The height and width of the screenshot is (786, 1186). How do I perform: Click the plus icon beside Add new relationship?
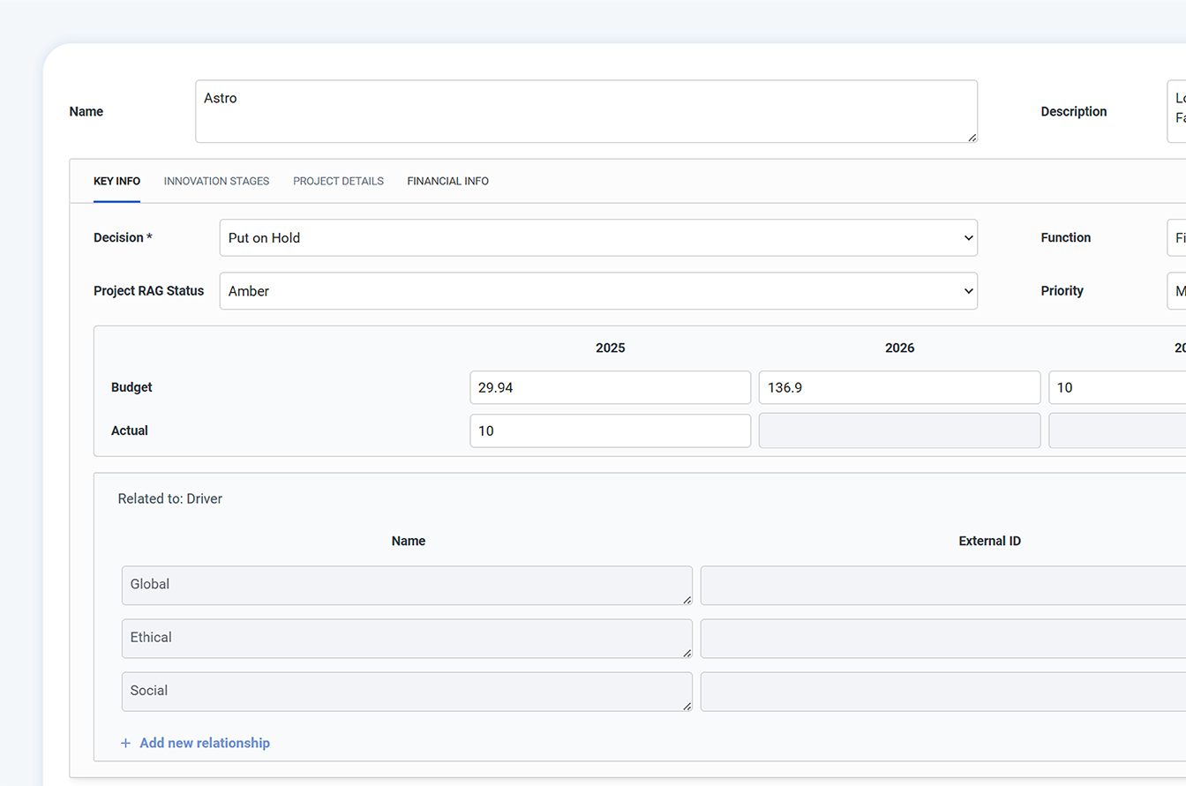[125, 744]
